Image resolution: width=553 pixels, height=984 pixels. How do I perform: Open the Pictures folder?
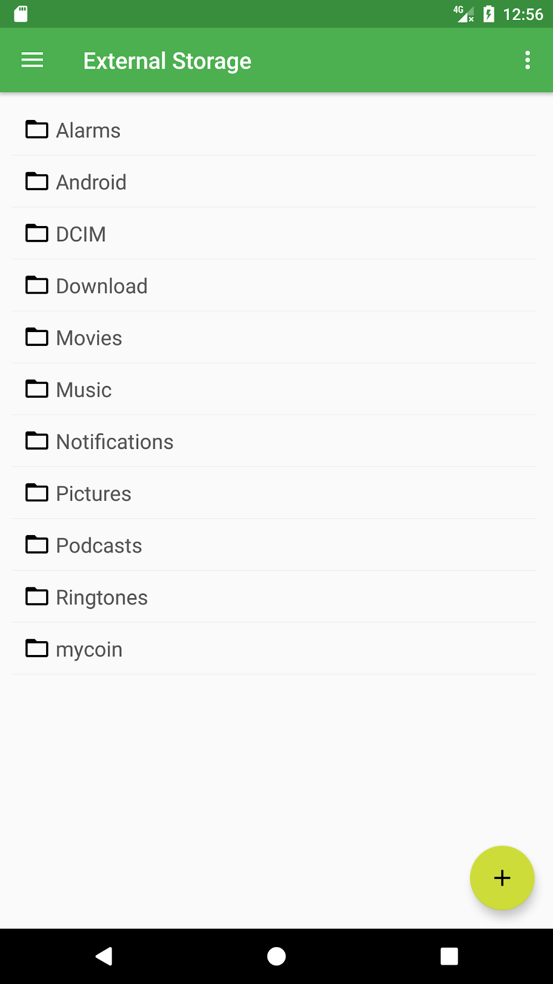(x=274, y=493)
